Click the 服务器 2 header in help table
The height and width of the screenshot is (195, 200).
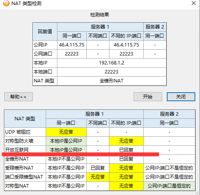169,114
